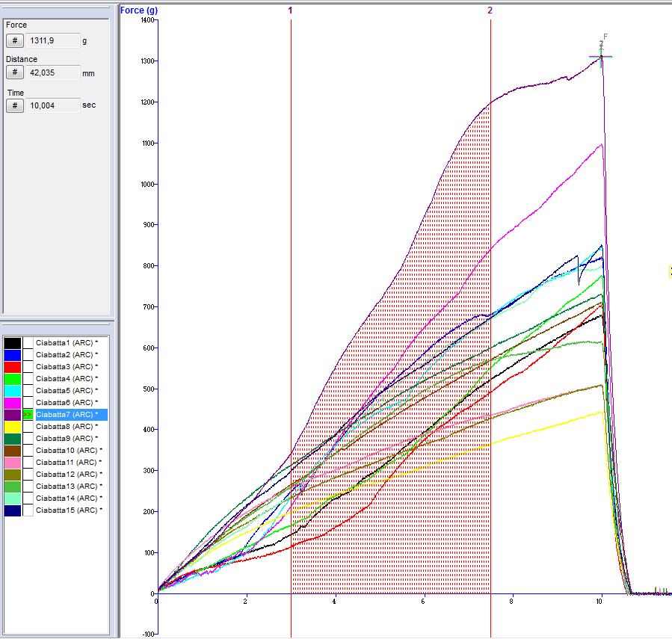Image resolution: width=672 pixels, height=639 pixels.
Task: Select Ciabatta3 (ARC) in the curve list
Action: pyautogui.click(x=67, y=367)
